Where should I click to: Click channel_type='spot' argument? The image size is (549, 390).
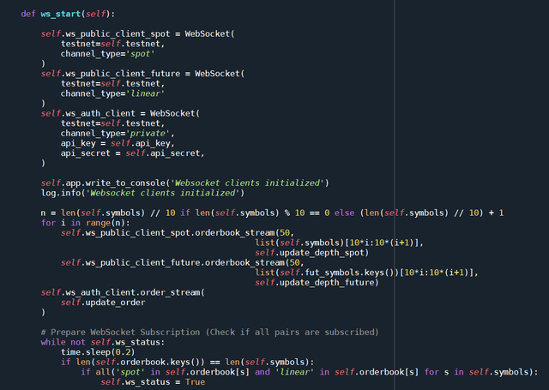107,54
